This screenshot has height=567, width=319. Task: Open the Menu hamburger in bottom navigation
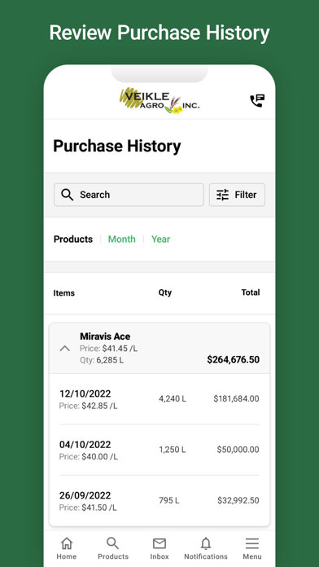252,548
